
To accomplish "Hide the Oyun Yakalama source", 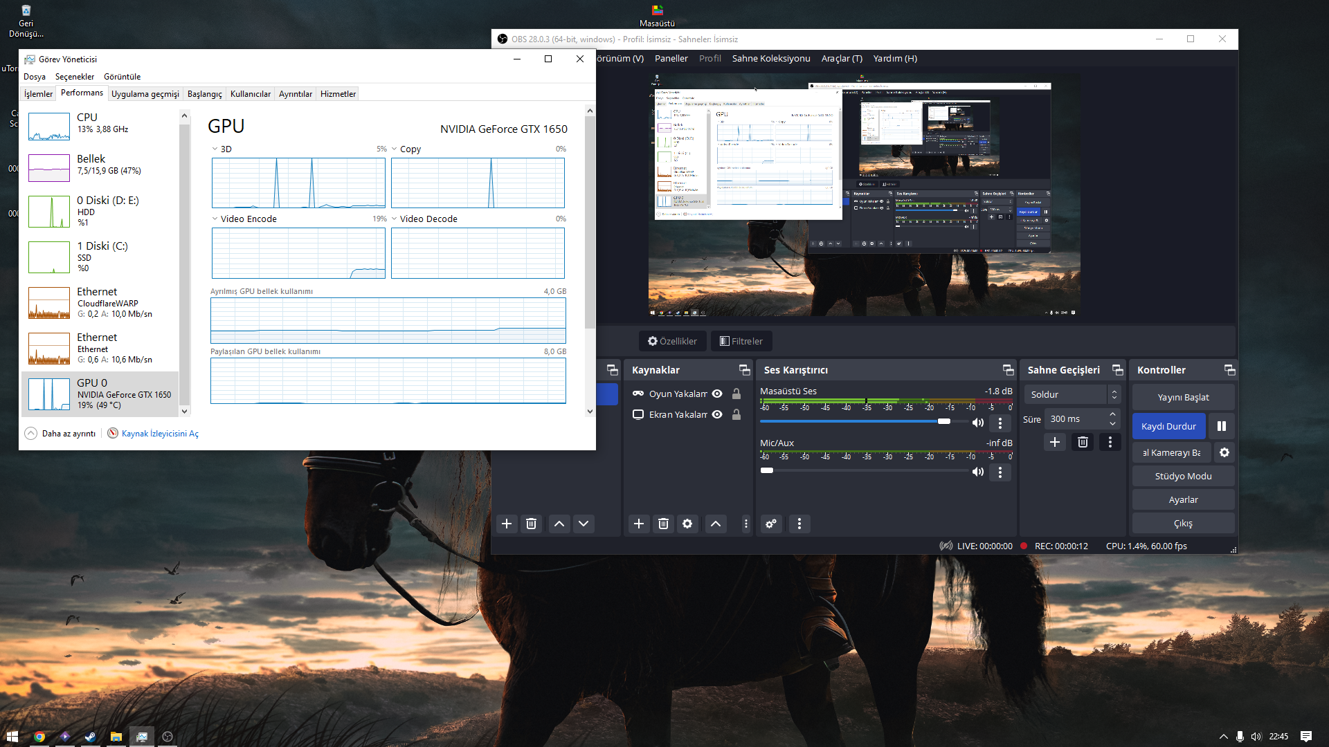I will [718, 394].
